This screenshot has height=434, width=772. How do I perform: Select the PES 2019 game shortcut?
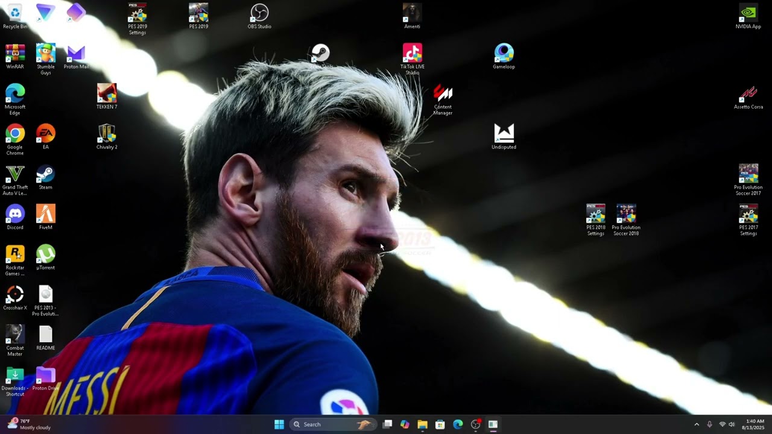[x=198, y=16]
